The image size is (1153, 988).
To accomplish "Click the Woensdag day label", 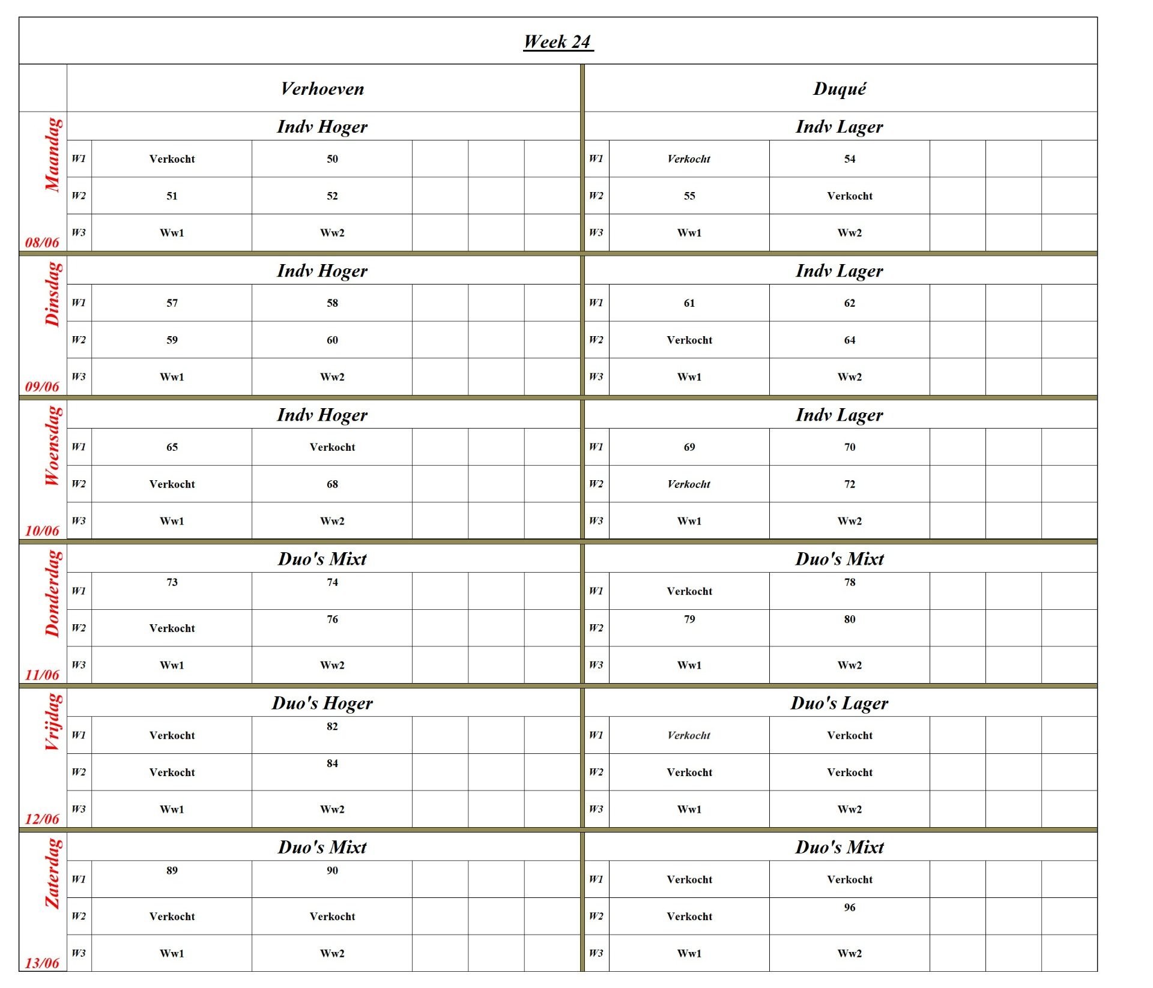I will pos(53,445).
